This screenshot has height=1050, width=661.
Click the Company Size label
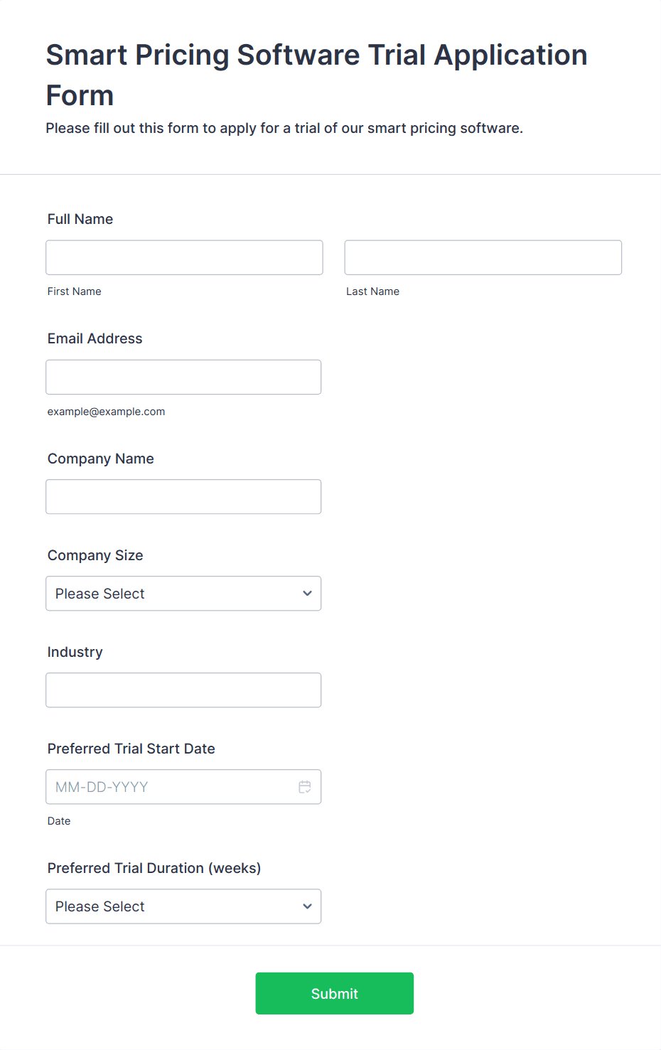pyautogui.click(x=95, y=555)
